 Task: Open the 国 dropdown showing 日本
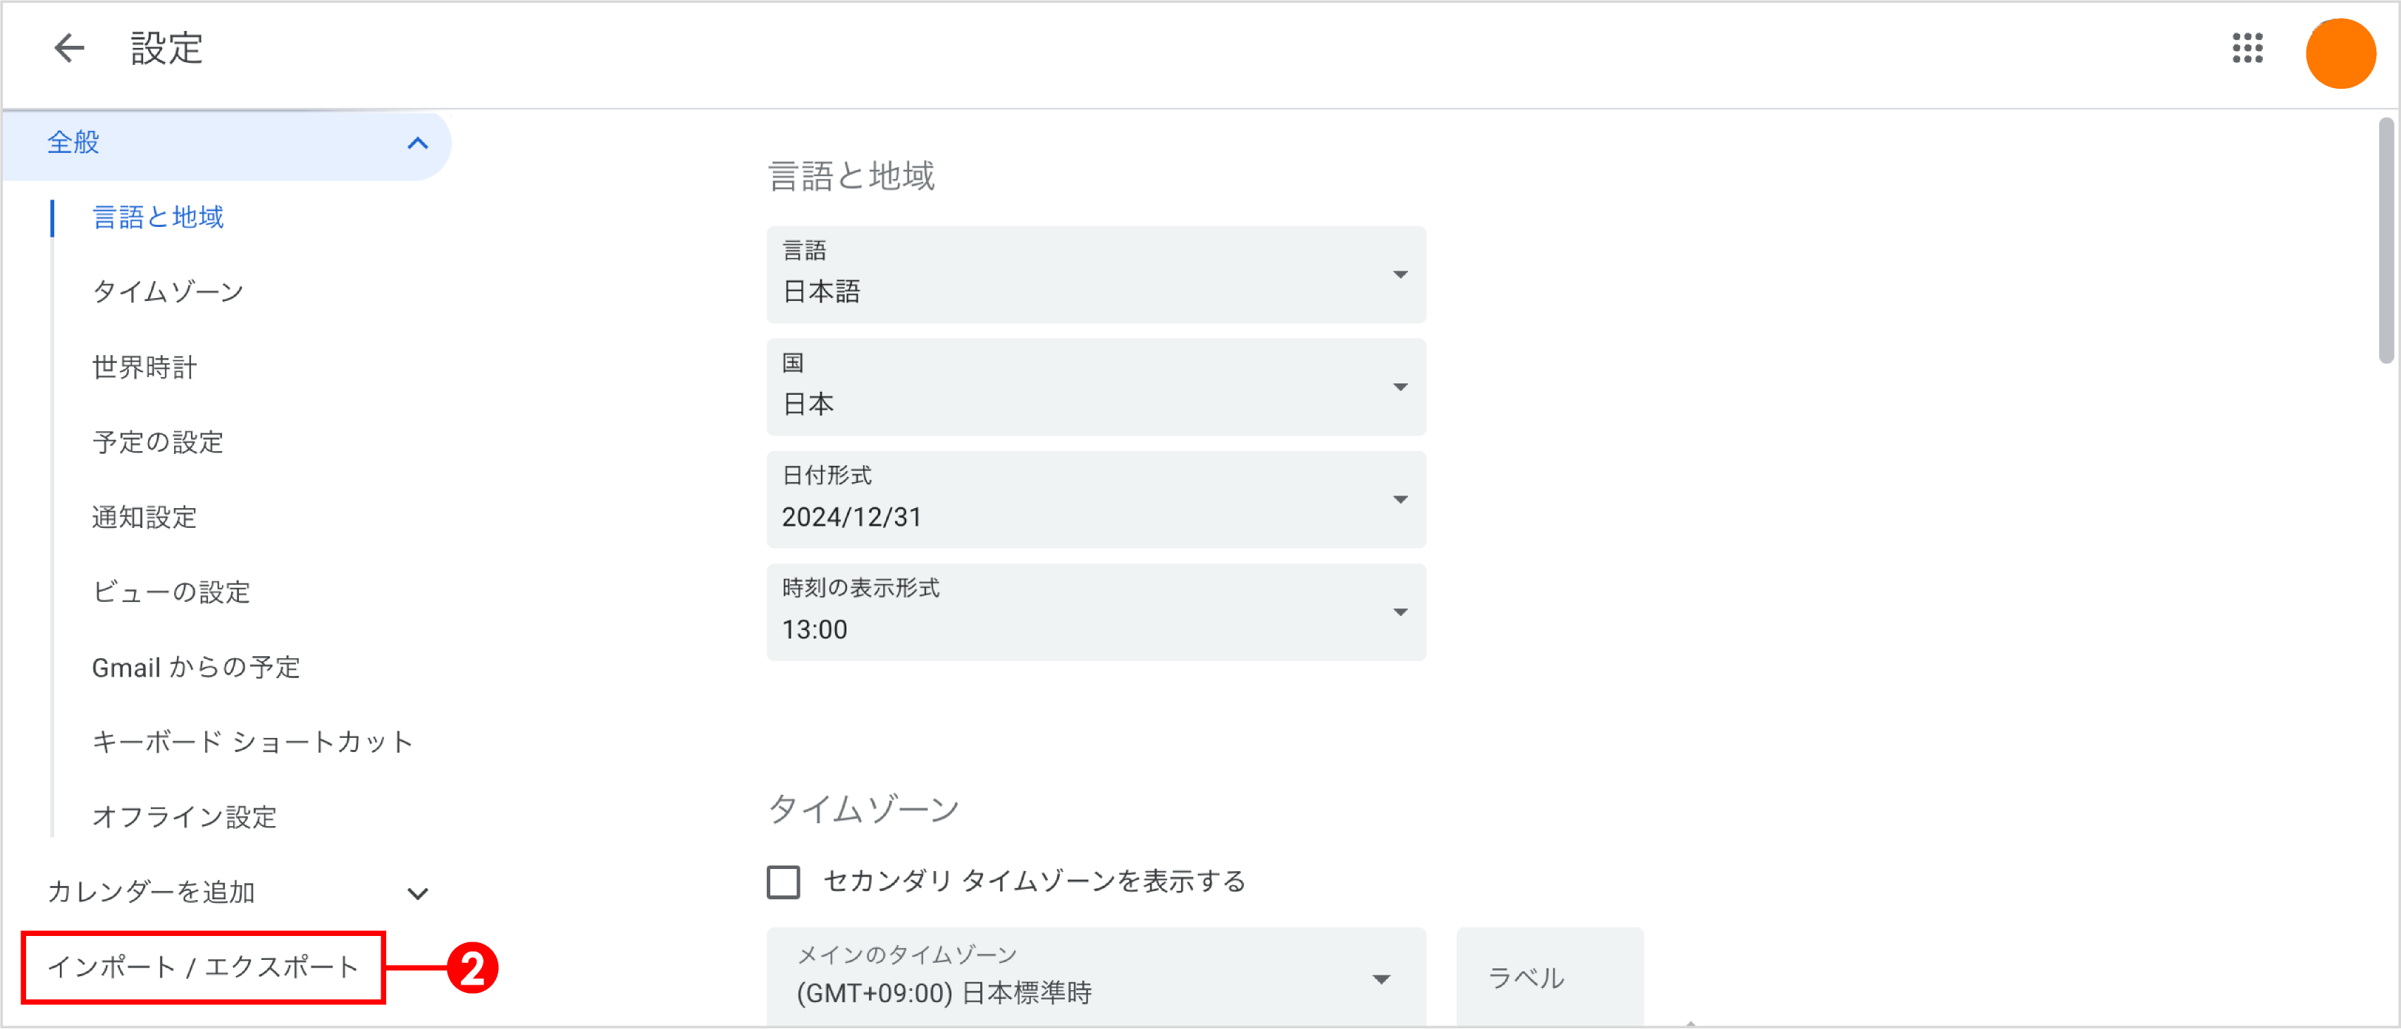coord(1095,387)
